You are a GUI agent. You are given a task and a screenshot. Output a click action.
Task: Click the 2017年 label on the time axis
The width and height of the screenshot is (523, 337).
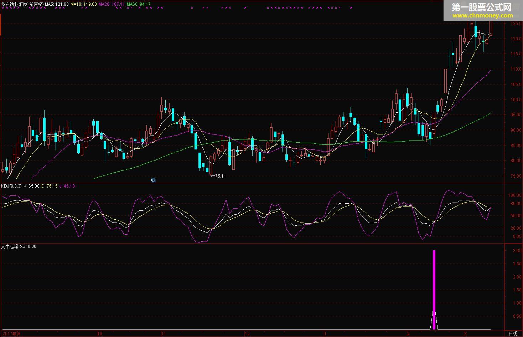[9, 334]
